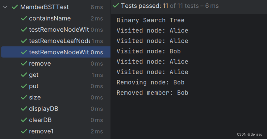The height and width of the screenshot is (139, 267).
Task: Click the pass checkmark beside containsName
Action: pyautogui.click(x=24, y=18)
